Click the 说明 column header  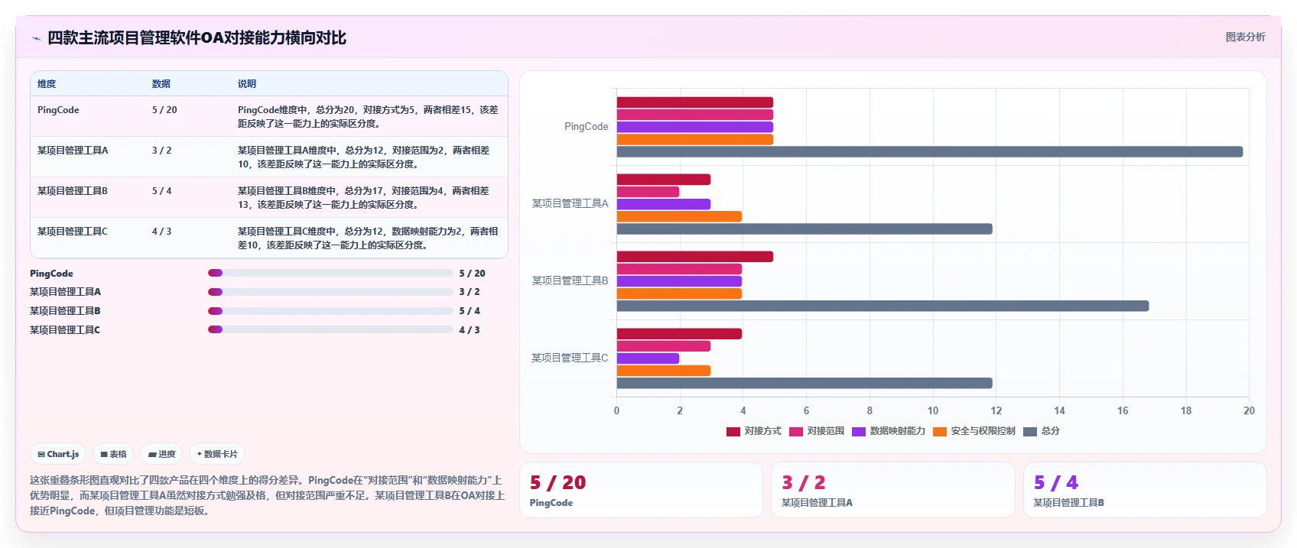click(247, 84)
